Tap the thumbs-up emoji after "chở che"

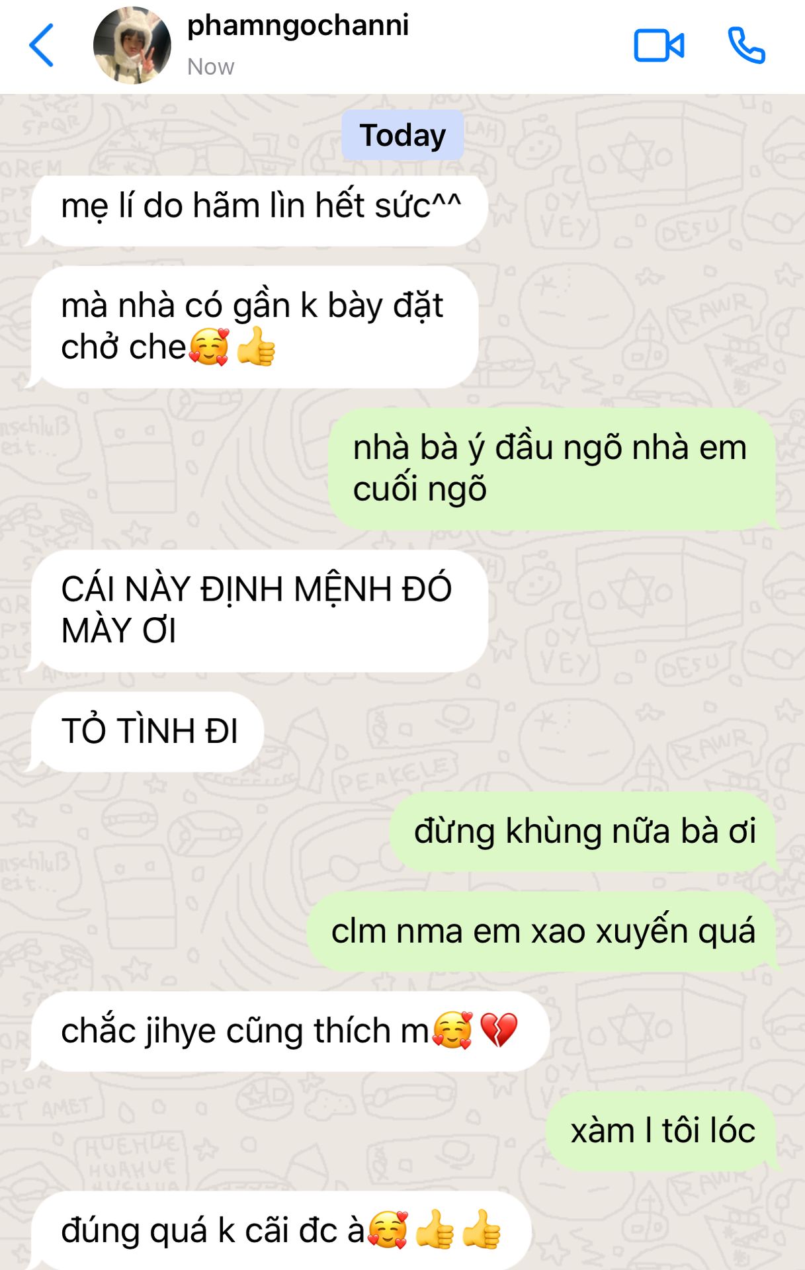256,347
